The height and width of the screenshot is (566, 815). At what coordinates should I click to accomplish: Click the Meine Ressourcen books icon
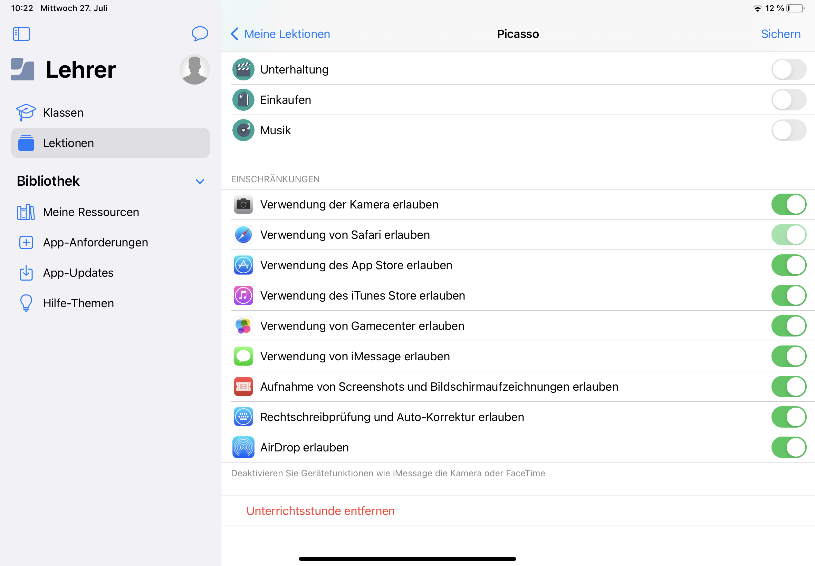pyautogui.click(x=26, y=212)
